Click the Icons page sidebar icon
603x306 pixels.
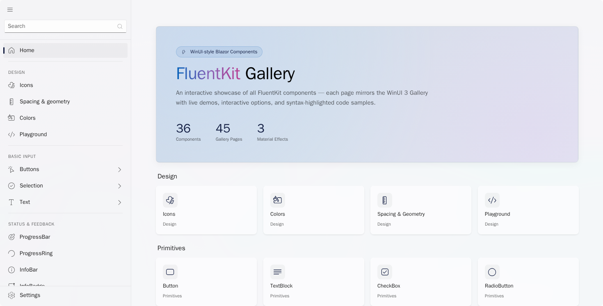click(x=11, y=85)
